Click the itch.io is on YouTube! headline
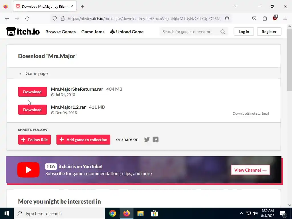Image resolution: width=292 pixels, height=219 pixels. coord(80,167)
